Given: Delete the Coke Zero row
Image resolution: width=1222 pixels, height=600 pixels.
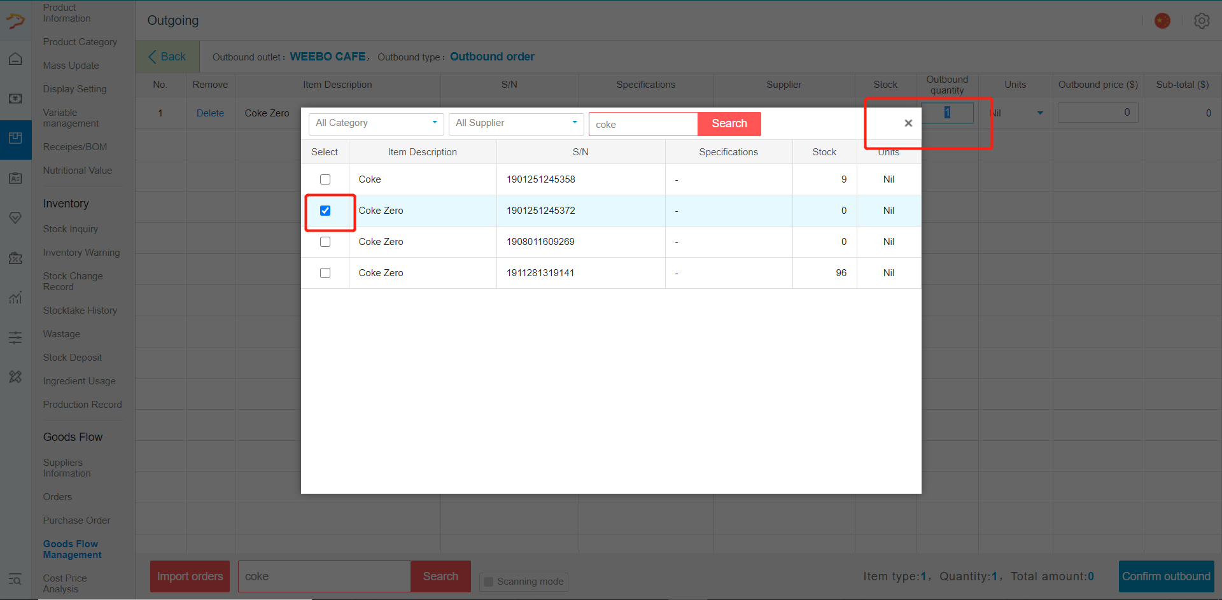Looking at the screenshot, I should click(210, 113).
